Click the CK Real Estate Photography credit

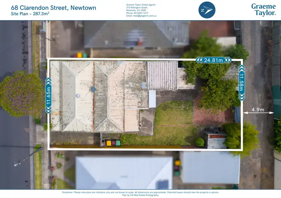point(140,195)
